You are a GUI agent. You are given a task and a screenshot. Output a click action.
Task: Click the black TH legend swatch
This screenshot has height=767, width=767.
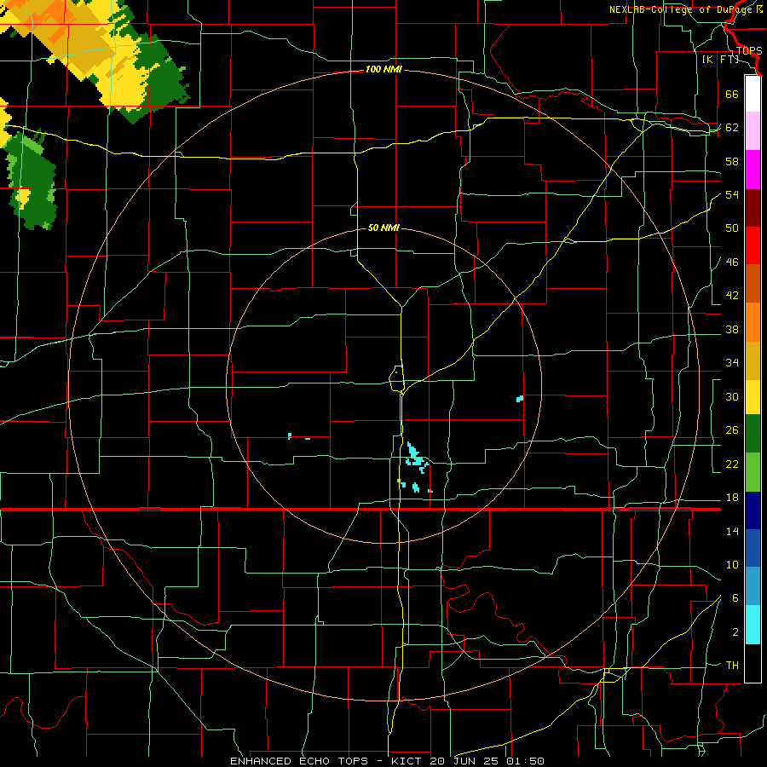coord(753,663)
